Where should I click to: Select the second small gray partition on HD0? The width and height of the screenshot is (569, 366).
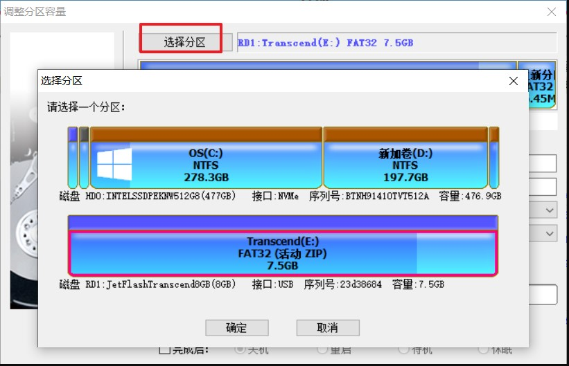(x=84, y=159)
